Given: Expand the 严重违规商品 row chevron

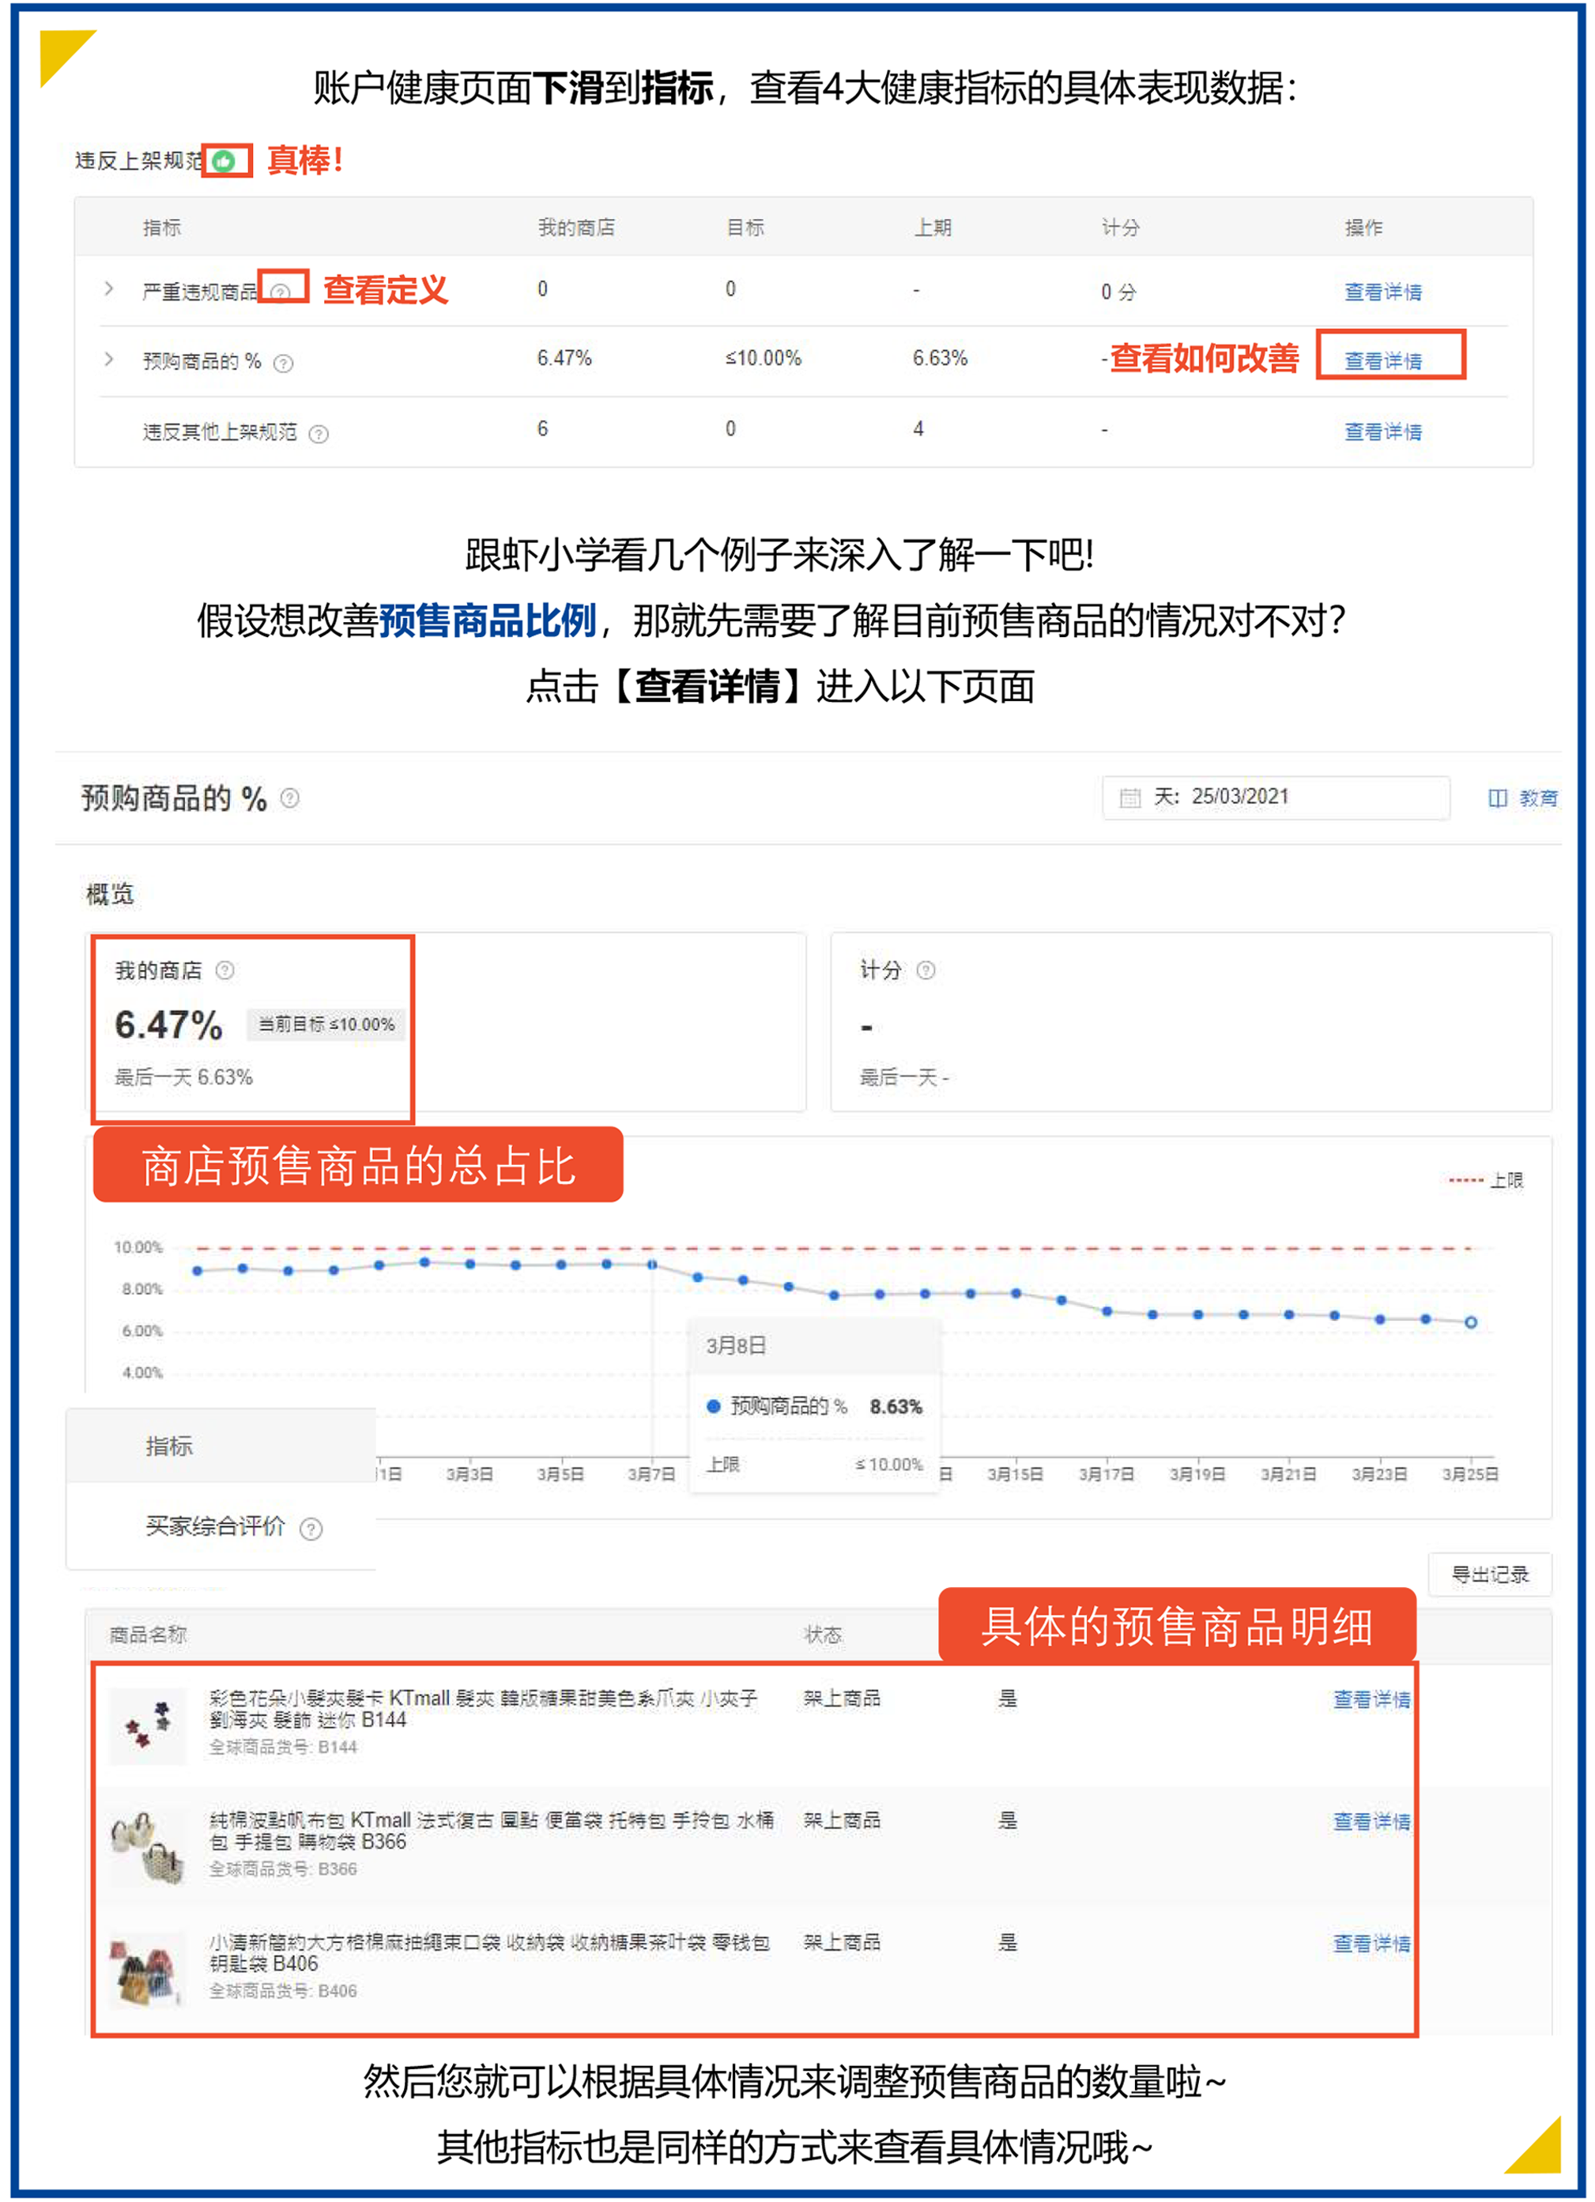Looking at the screenshot, I should [x=109, y=289].
